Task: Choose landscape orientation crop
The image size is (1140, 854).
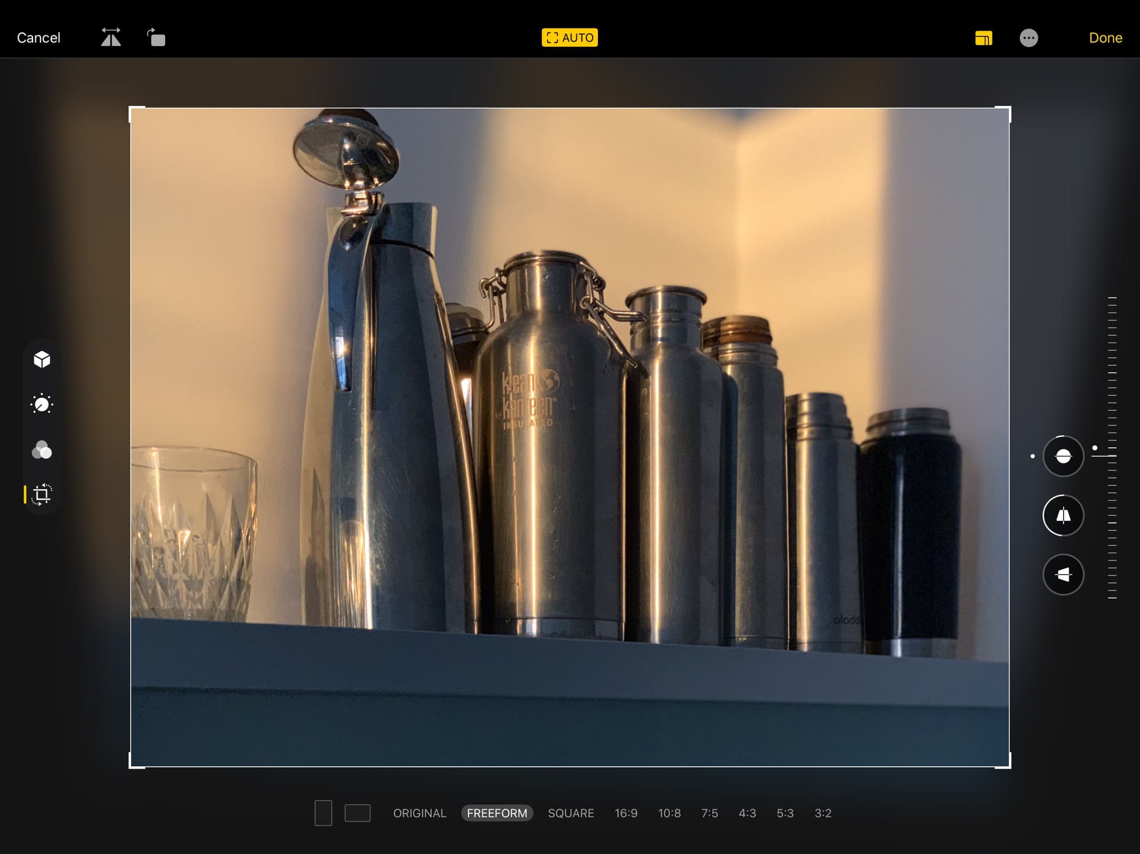Action: (x=357, y=813)
